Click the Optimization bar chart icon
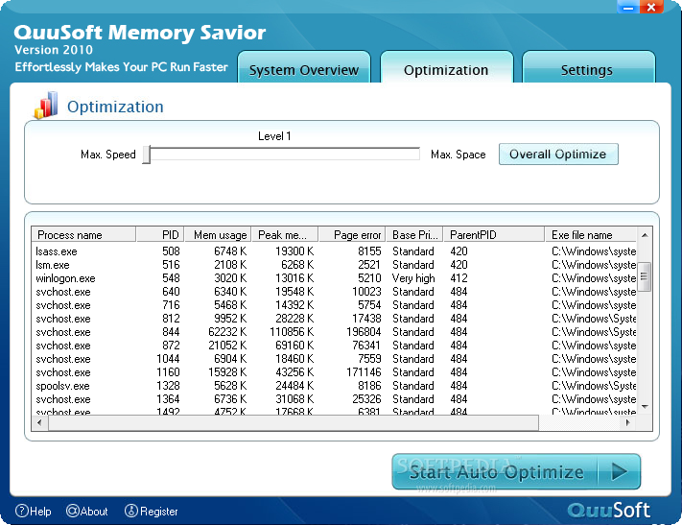 point(45,106)
